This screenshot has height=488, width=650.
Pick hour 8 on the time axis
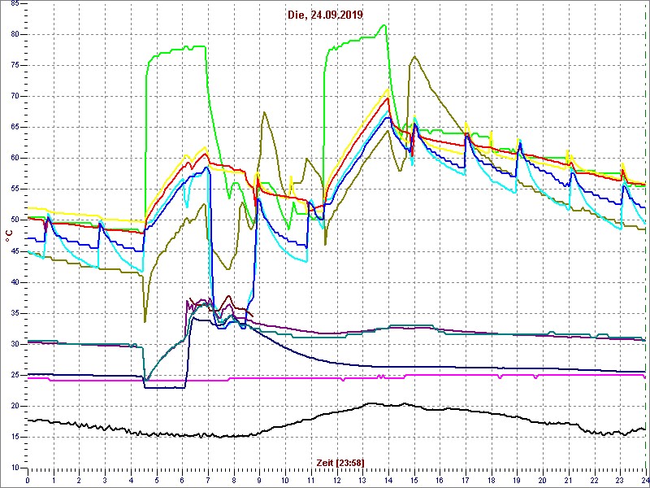pyautogui.click(x=234, y=479)
